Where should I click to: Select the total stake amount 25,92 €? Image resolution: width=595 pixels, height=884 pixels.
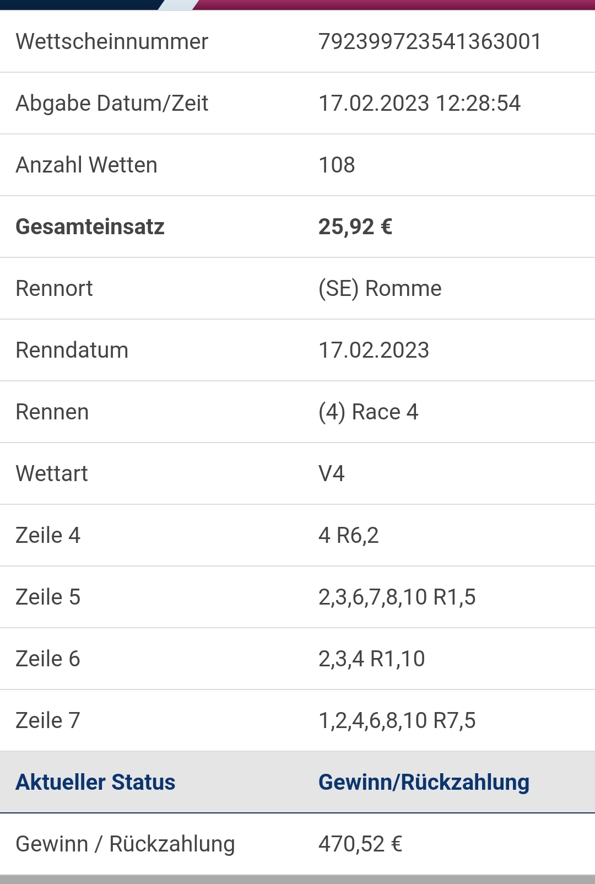click(355, 227)
